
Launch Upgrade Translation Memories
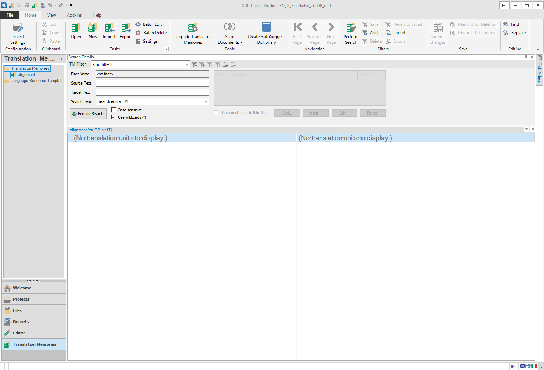(193, 33)
